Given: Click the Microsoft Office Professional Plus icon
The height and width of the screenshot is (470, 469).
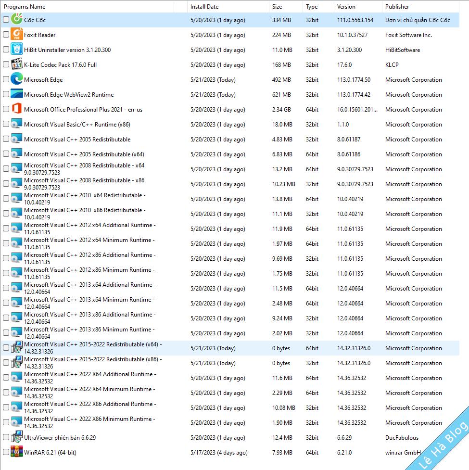Looking at the screenshot, I should click(17, 109).
